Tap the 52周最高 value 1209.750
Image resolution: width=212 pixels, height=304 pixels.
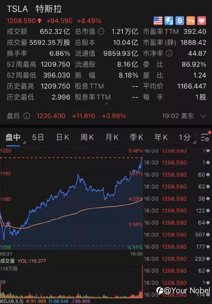pos(55,64)
